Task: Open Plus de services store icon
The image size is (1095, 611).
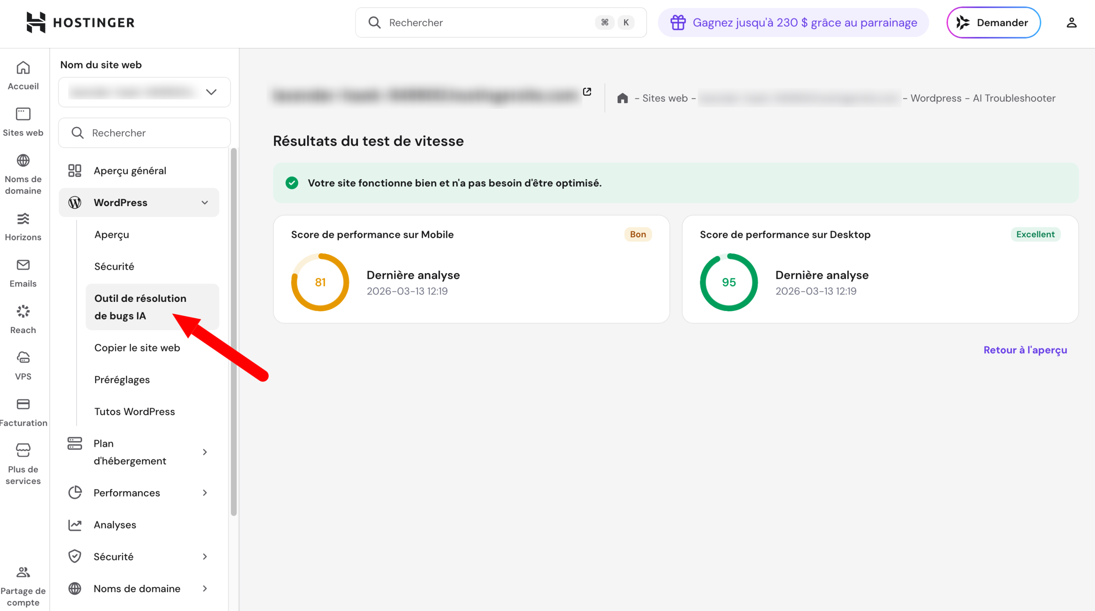Action: tap(23, 450)
